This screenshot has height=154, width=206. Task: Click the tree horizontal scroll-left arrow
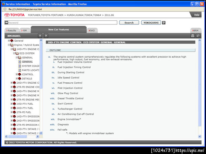6,136
